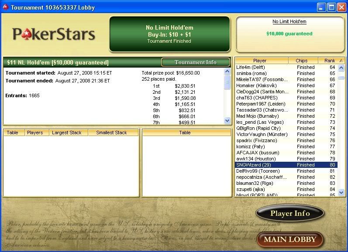Screen dimensions: 348x252
Task: Sort player list by Player column
Action: pos(262,61)
